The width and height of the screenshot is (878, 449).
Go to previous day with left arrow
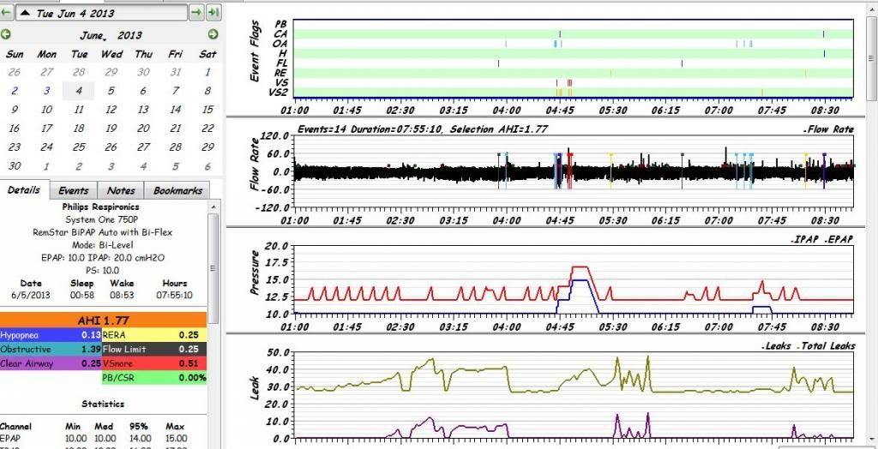[6, 13]
